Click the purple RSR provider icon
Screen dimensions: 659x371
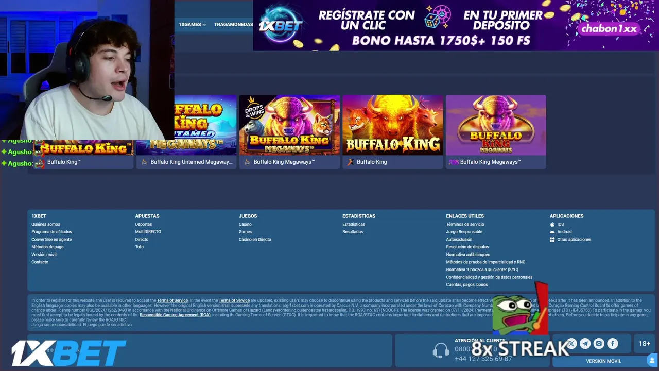pyautogui.click(x=454, y=162)
